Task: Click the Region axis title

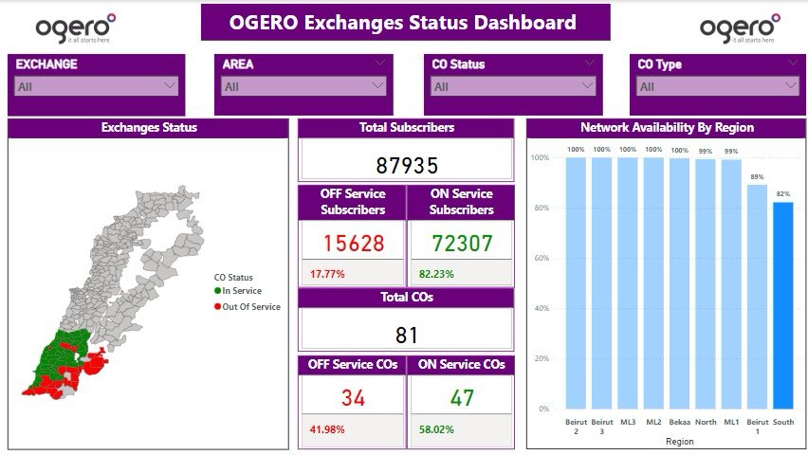Action: [680, 442]
